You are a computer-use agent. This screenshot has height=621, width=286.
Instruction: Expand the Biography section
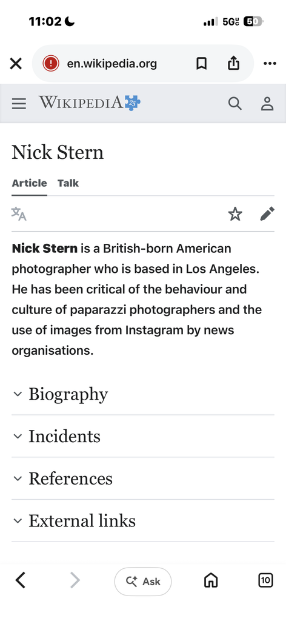pyautogui.click(x=143, y=394)
